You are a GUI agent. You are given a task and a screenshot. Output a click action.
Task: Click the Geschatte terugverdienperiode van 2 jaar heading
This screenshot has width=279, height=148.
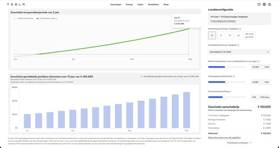pos(35,12)
